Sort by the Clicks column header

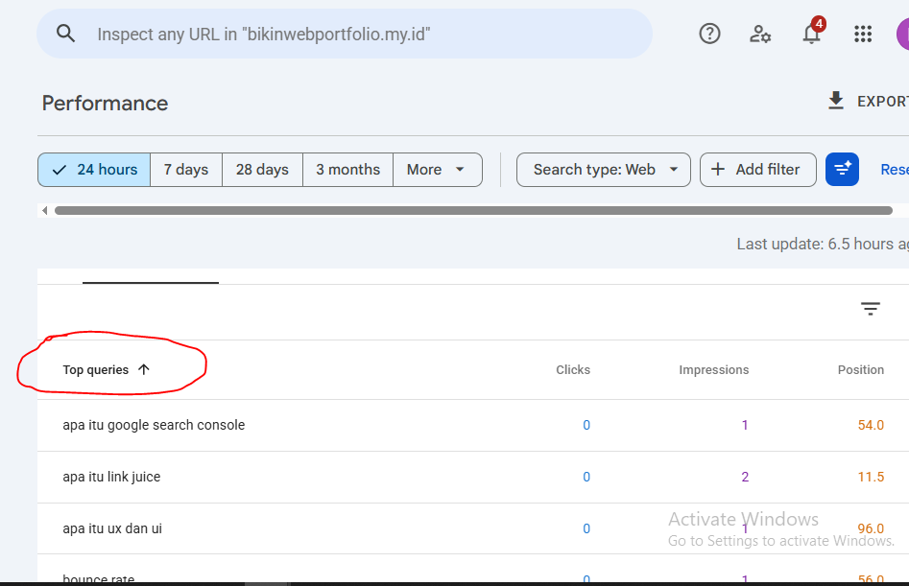pyautogui.click(x=573, y=370)
